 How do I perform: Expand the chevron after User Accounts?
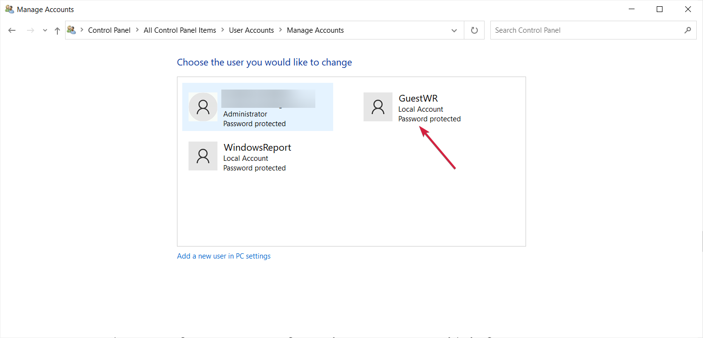pyautogui.click(x=281, y=30)
